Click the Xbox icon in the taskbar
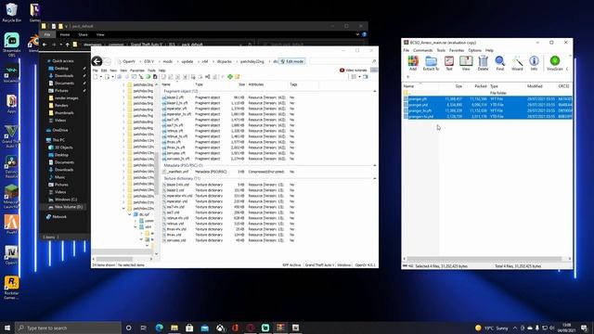Image resolution: width=594 pixels, height=334 pixels. click(221, 328)
